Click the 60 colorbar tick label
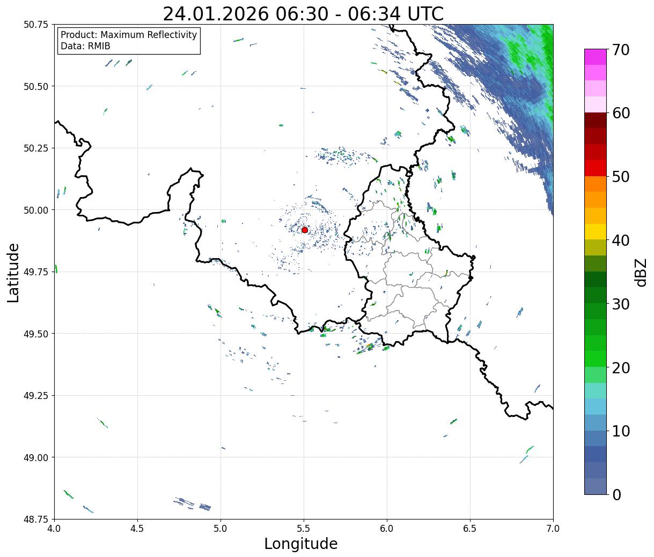The height and width of the screenshot is (557, 654). pos(620,113)
